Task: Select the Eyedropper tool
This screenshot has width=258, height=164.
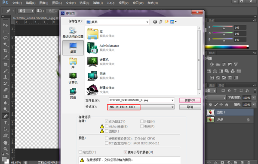Action: [6, 58]
